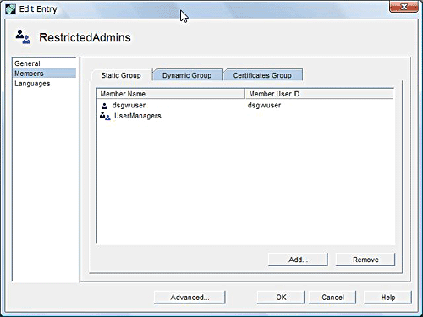The width and height of the screenshot is (423, 317).
Task: Select Languages in the left list
Action: click(44, 84)
